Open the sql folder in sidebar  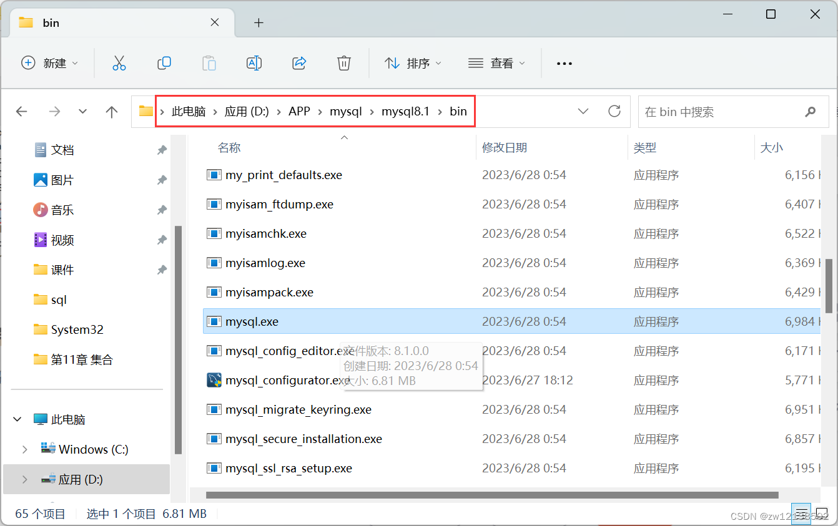coord(59,300)
